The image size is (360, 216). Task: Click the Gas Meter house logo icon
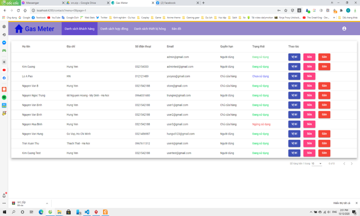19,29
